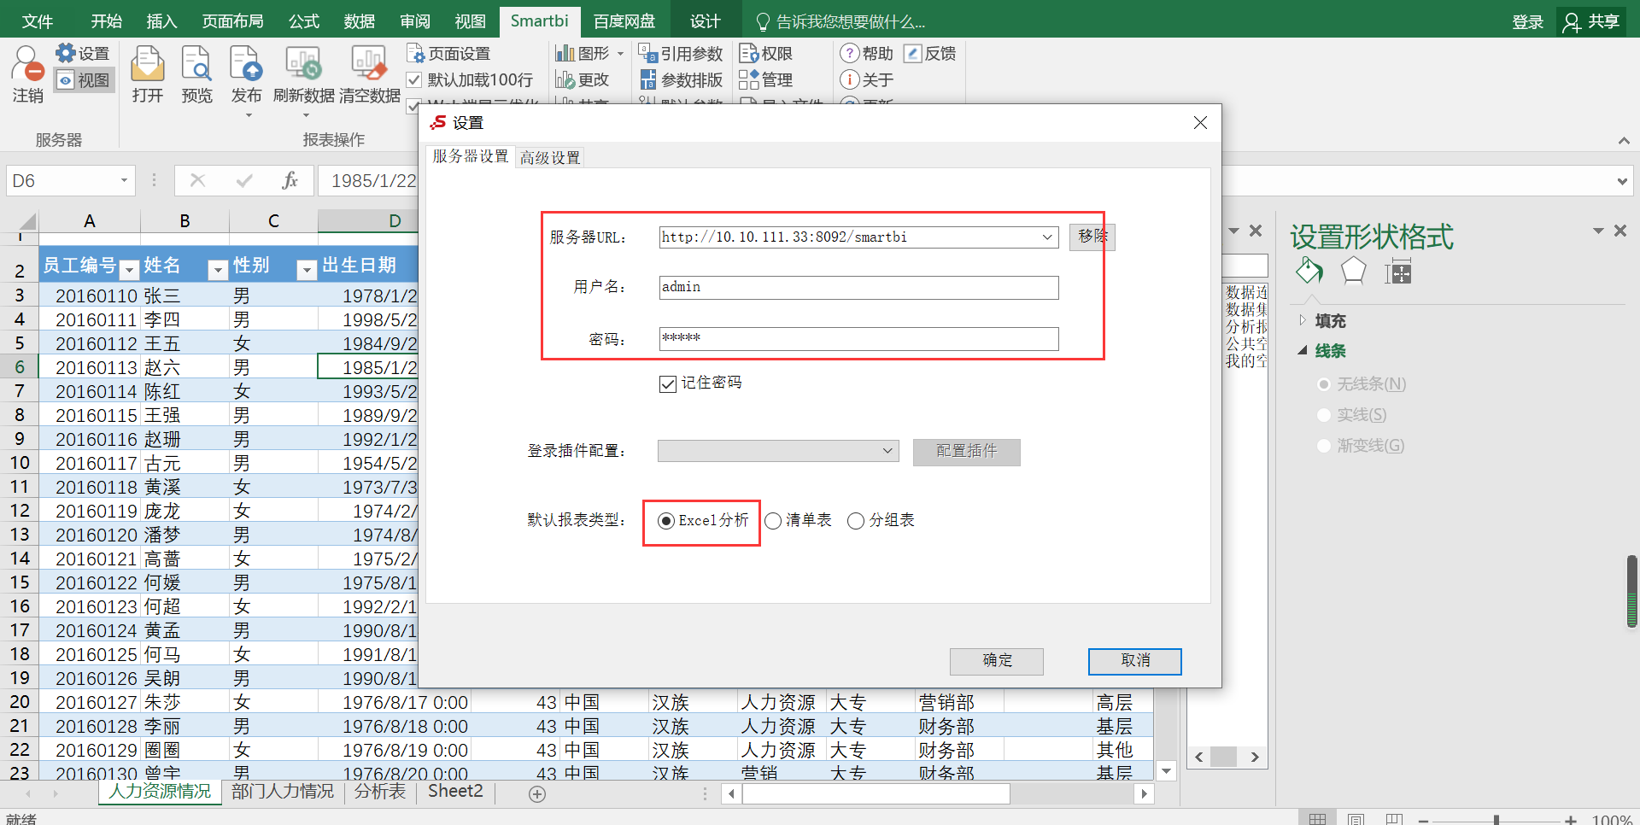This screenshot has height=825, width=1640.
Task: Click the 参数排版 parameter layout icon
Action: coord(648,80)
